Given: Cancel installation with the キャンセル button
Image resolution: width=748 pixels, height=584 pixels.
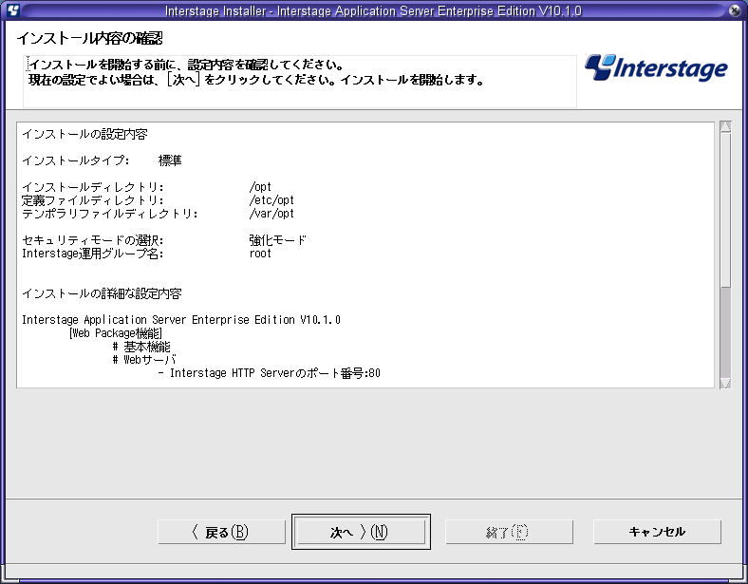Looking at the screenshot, I should coord(657,532).
